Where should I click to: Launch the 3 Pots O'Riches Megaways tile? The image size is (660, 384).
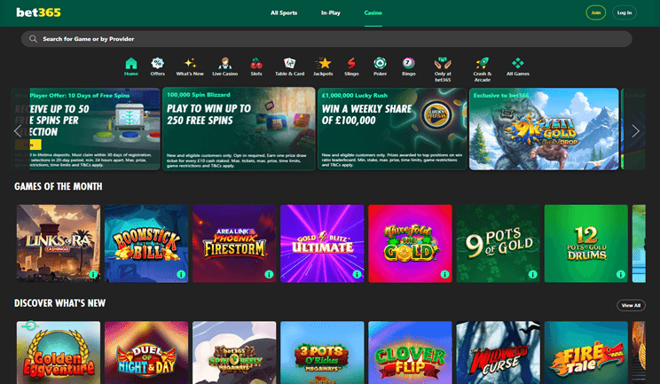pyautogui.click(x=322, y=353)
